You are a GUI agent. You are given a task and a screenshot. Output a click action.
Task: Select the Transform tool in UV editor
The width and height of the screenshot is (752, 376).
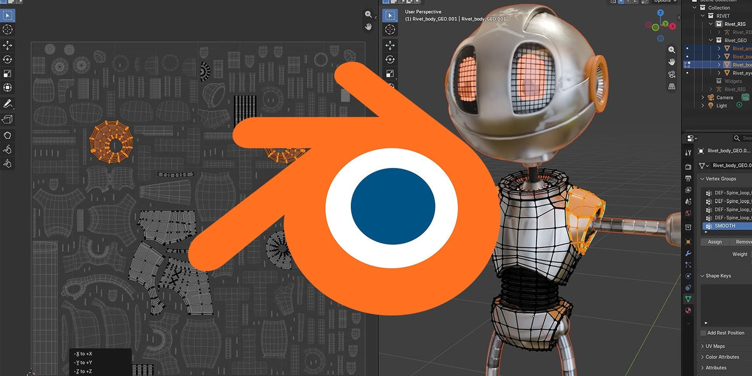(8, 86)
